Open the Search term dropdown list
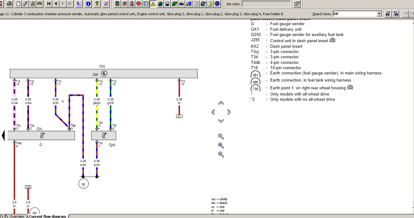The height and width of the screenshot is (218, 414). pos(379,14)
